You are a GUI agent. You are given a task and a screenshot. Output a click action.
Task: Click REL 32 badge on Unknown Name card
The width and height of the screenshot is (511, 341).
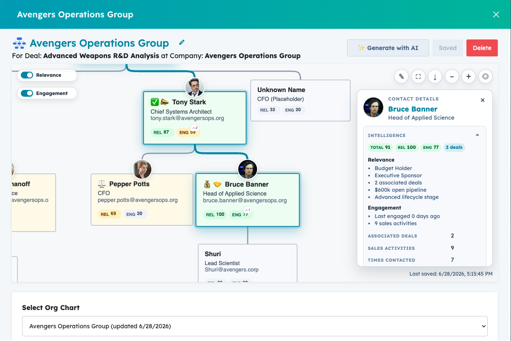[268, 110]
